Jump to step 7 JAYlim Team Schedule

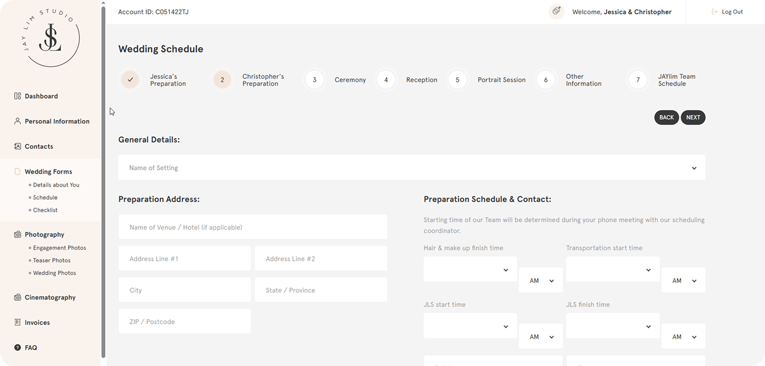tap(638, 80)
